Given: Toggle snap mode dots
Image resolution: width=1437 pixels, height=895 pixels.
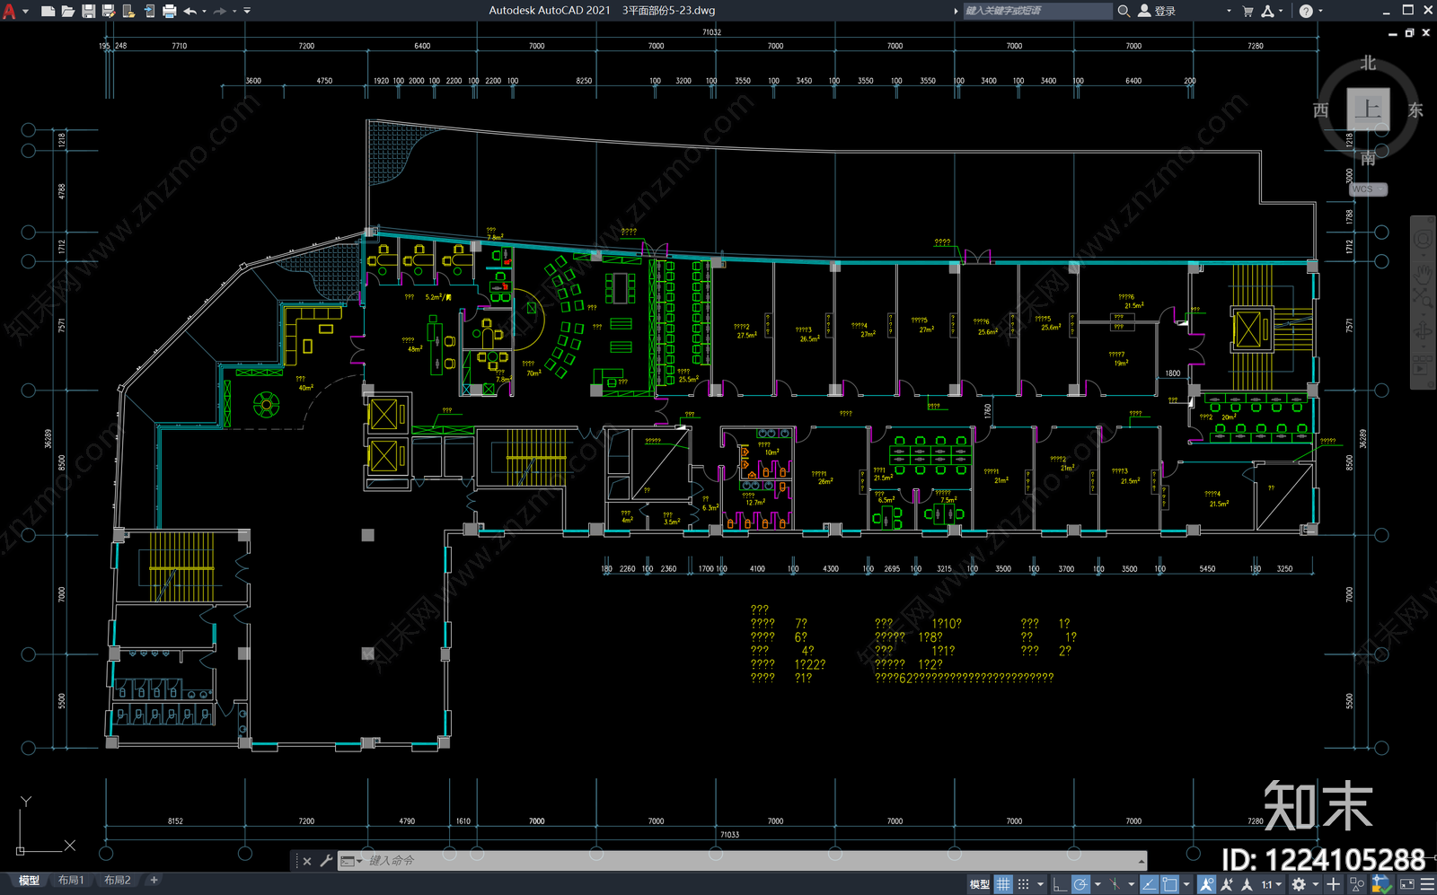Looking at the screenshot, I should [x=1023, y=884].
